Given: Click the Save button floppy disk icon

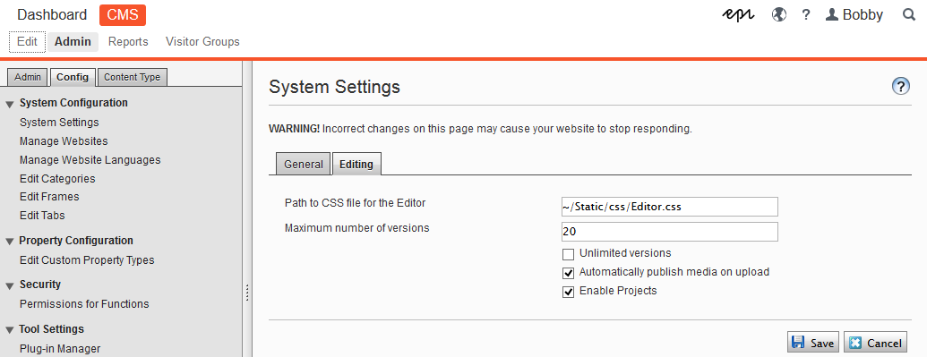Looking at the screenshot, I should [x=798, y=343].
